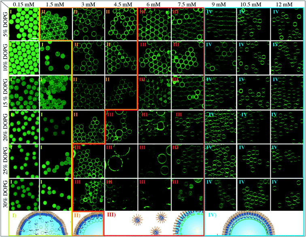The height and width of the screenshot is (237, 306).
Task: Select the 15% DOPG, 12 mM micrograph
Action: coord(287,93)
